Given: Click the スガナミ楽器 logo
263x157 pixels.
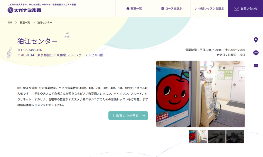Looking at the screenshot, I should 24,10.
